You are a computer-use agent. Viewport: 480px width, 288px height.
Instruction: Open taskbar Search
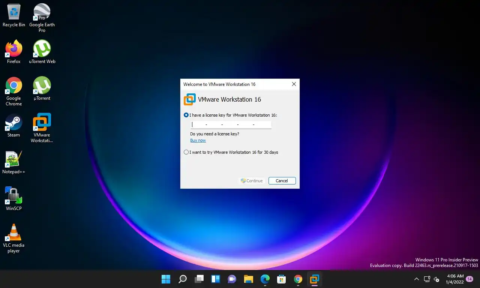[x=183, y=279]
